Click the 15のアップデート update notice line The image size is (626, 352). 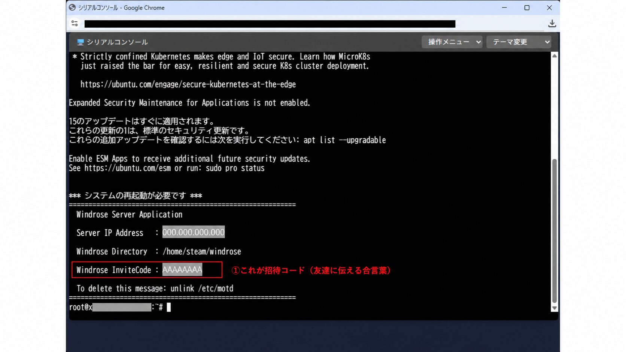[x=142, y=121]
